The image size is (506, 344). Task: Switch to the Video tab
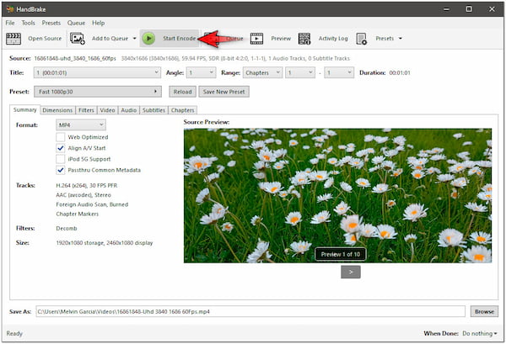pos(107,110)
